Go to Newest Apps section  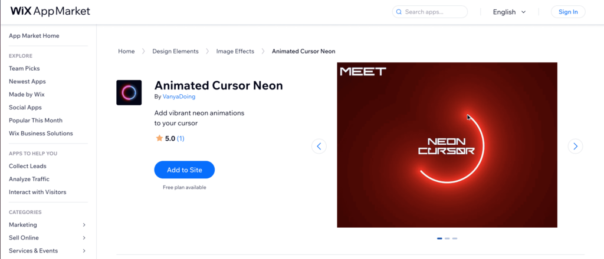(27, 81)
